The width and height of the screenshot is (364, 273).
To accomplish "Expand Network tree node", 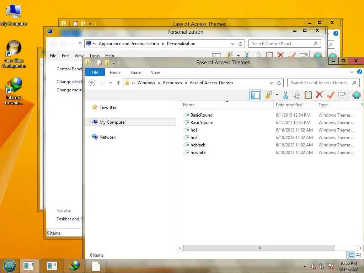I will (89, 137).
